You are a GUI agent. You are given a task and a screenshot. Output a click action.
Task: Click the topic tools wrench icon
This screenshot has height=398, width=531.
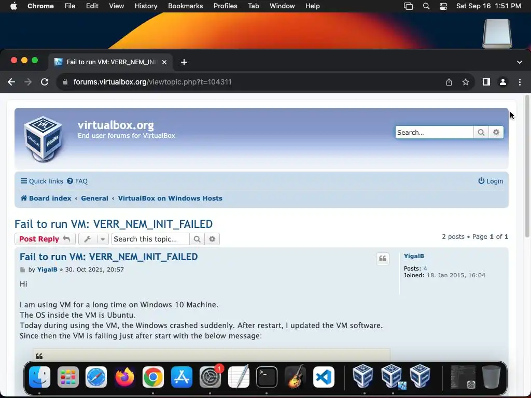[88, 239]
